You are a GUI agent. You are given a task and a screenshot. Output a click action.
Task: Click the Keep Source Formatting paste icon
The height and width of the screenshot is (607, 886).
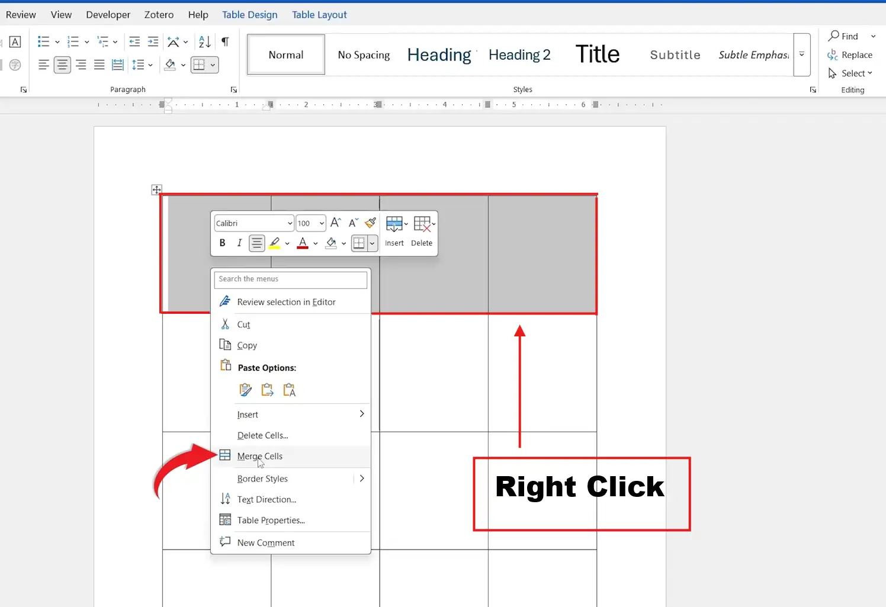245,390
